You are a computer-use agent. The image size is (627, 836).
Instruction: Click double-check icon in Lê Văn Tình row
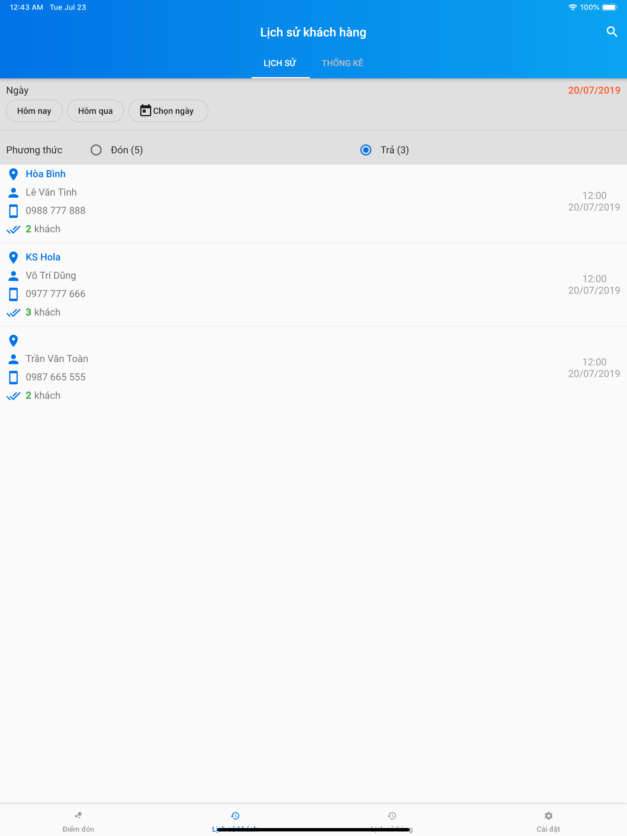pos(13,230)
